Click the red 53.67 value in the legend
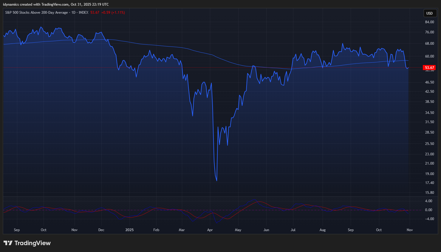This screenshot has width=441, height=252. click(95, 13)
